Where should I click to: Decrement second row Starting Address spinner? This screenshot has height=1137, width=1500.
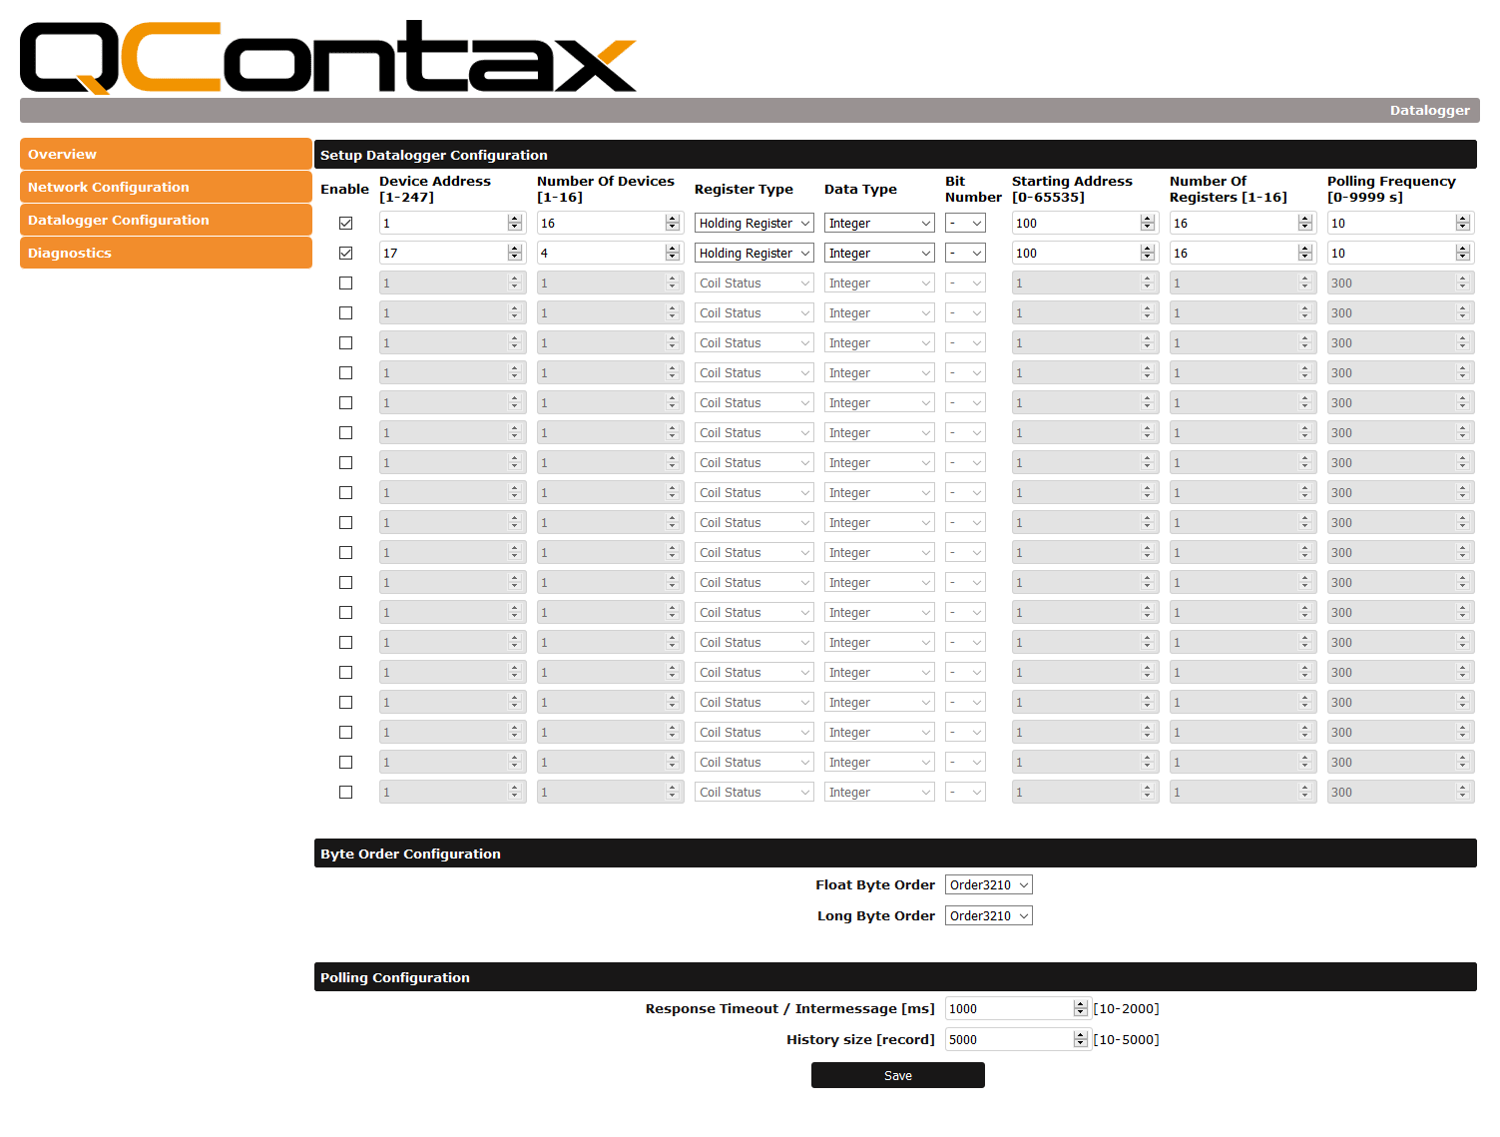coord(1147,258)
